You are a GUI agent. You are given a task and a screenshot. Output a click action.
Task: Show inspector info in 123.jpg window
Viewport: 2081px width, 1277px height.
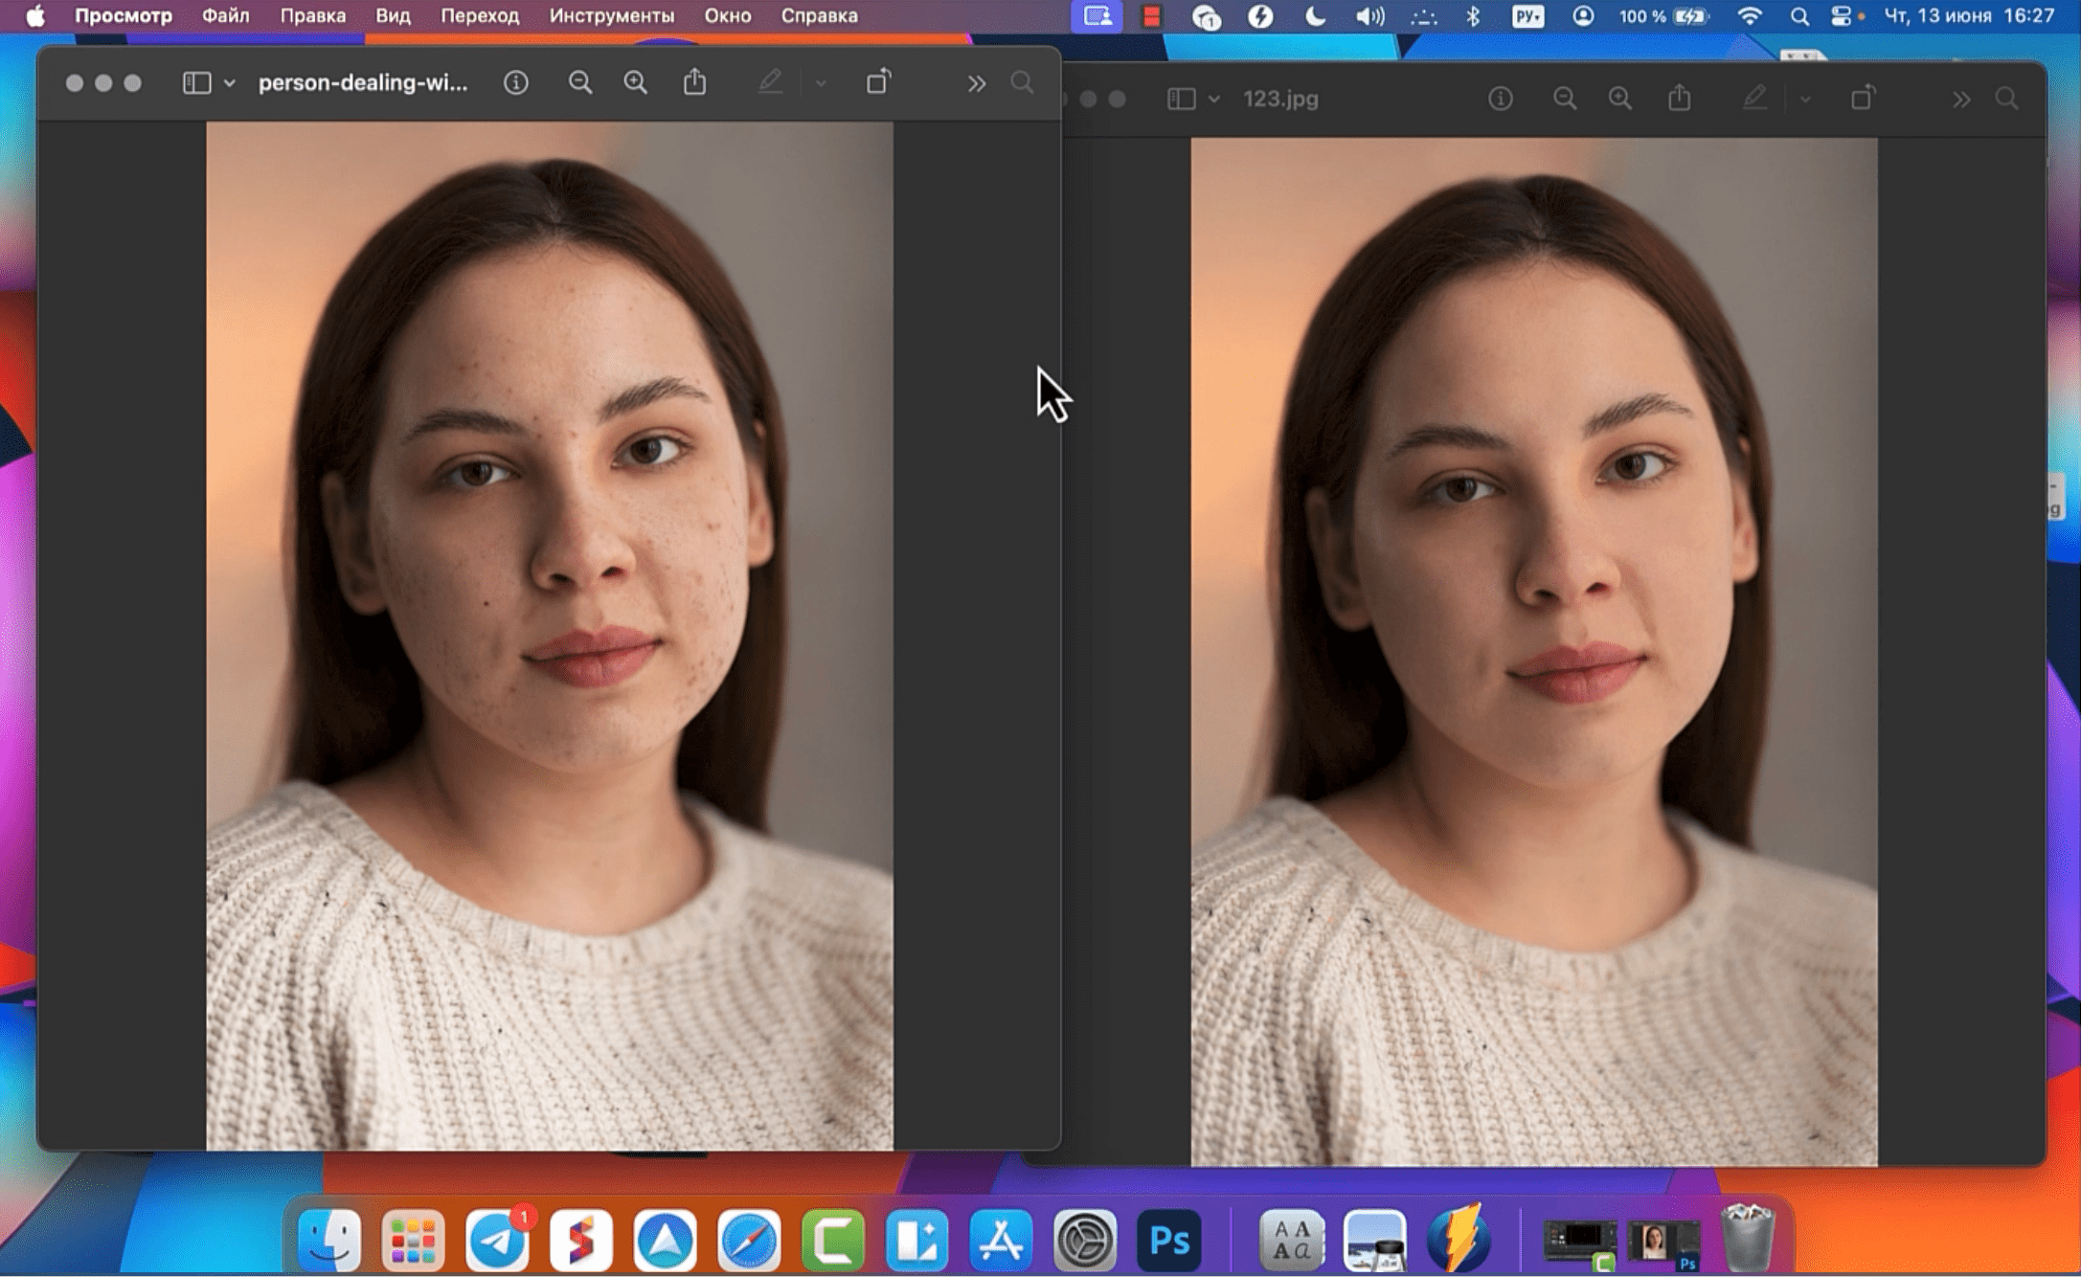(x=1501, y=99)
